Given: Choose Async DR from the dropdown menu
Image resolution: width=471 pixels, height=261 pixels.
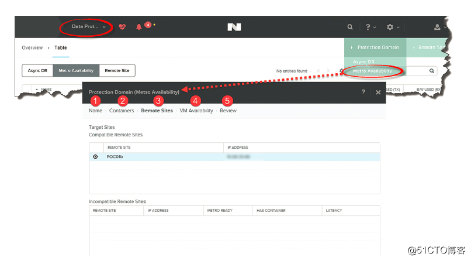Looking at the screenshot, I should (x=363, y=61).
